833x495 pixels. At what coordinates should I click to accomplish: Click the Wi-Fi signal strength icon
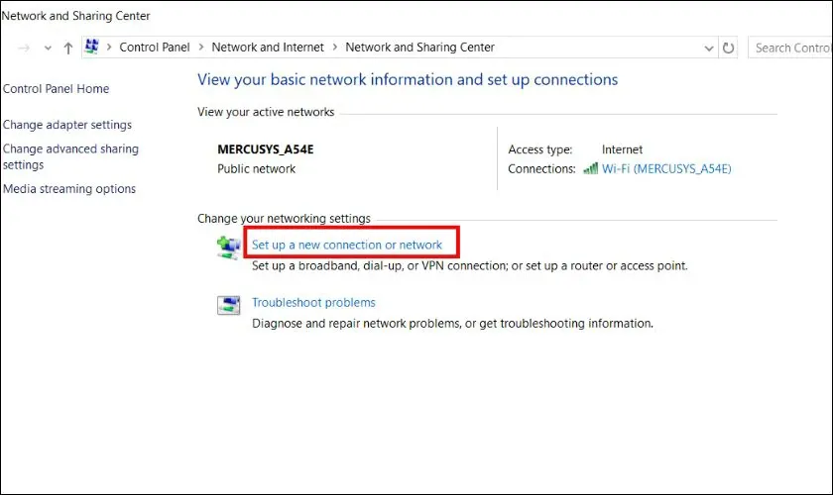tap(590, 168)
